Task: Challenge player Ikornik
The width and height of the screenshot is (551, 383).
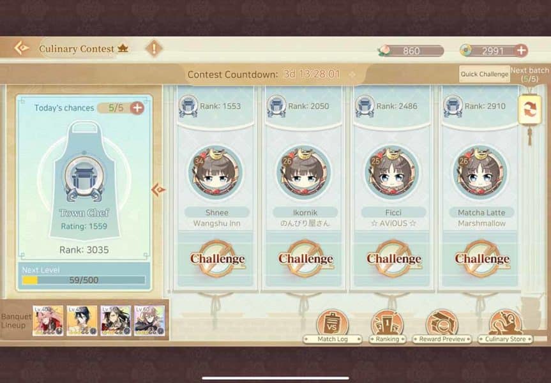Action: pyautogui.click(x=305, y=259)
